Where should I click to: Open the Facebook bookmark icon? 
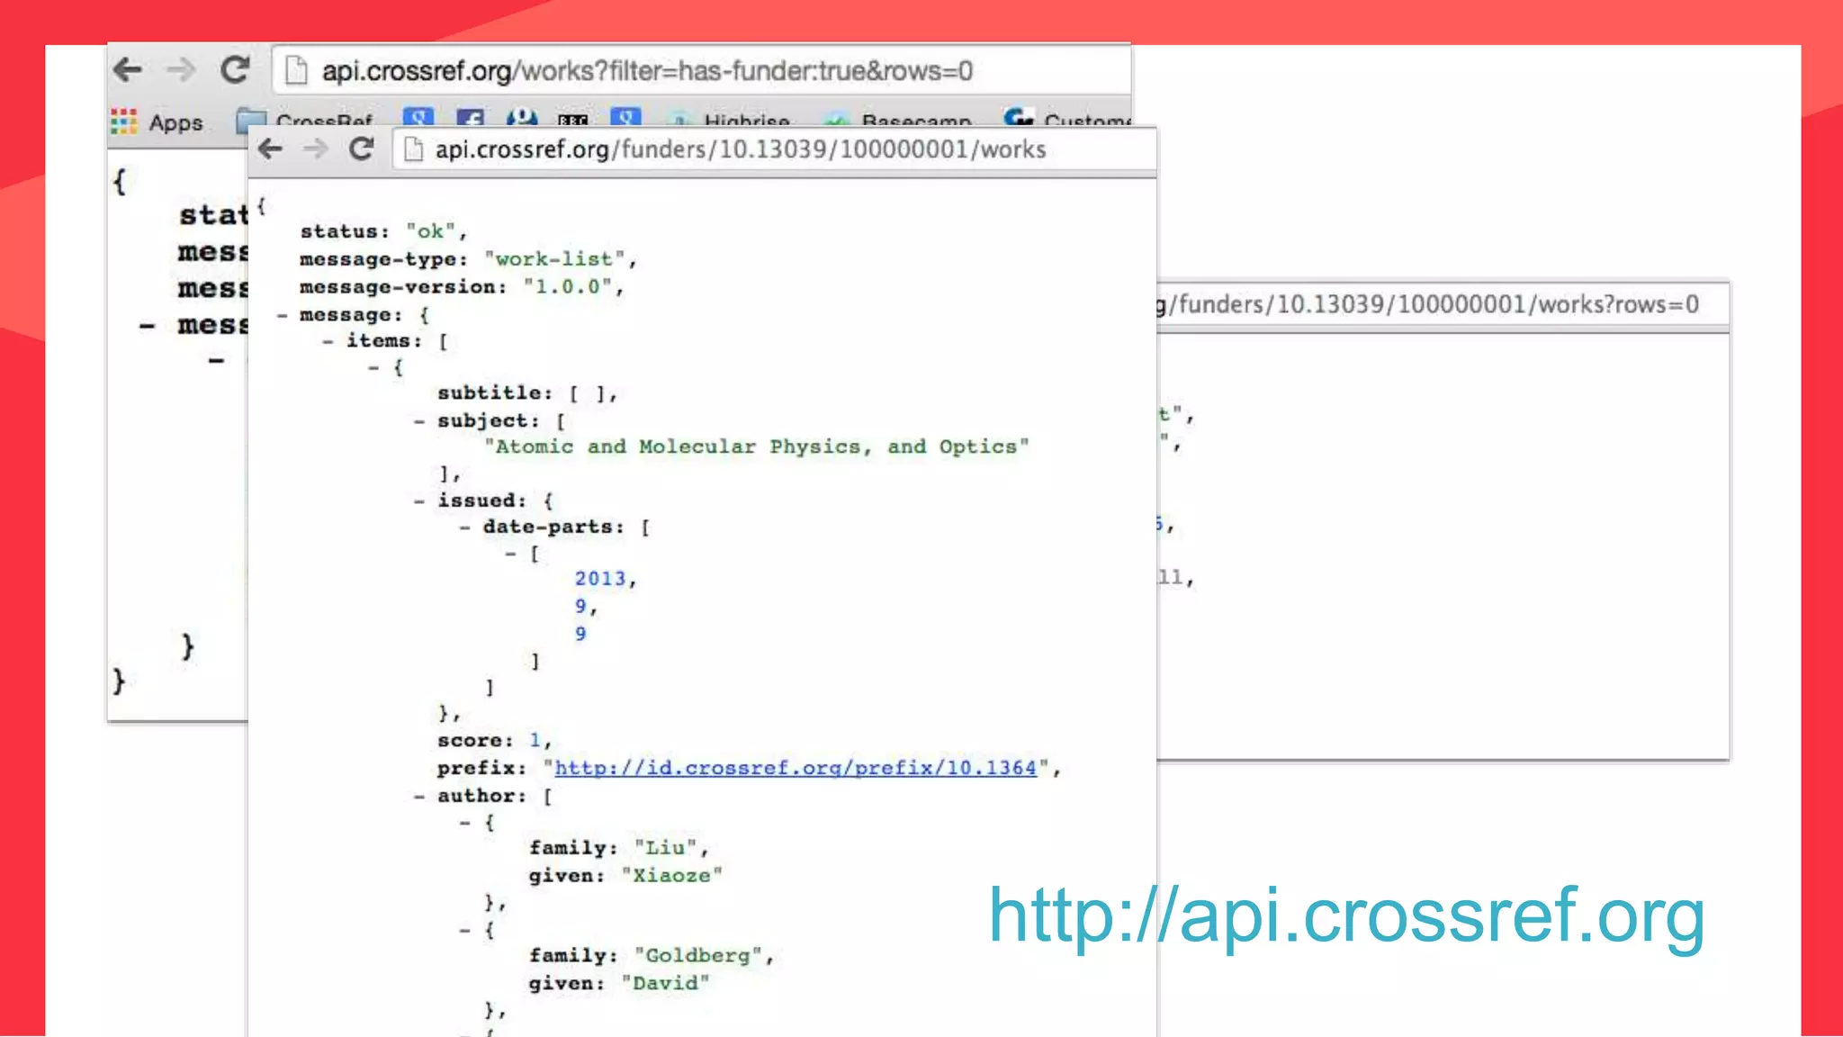pyautogui.click(x=470, y=120)
